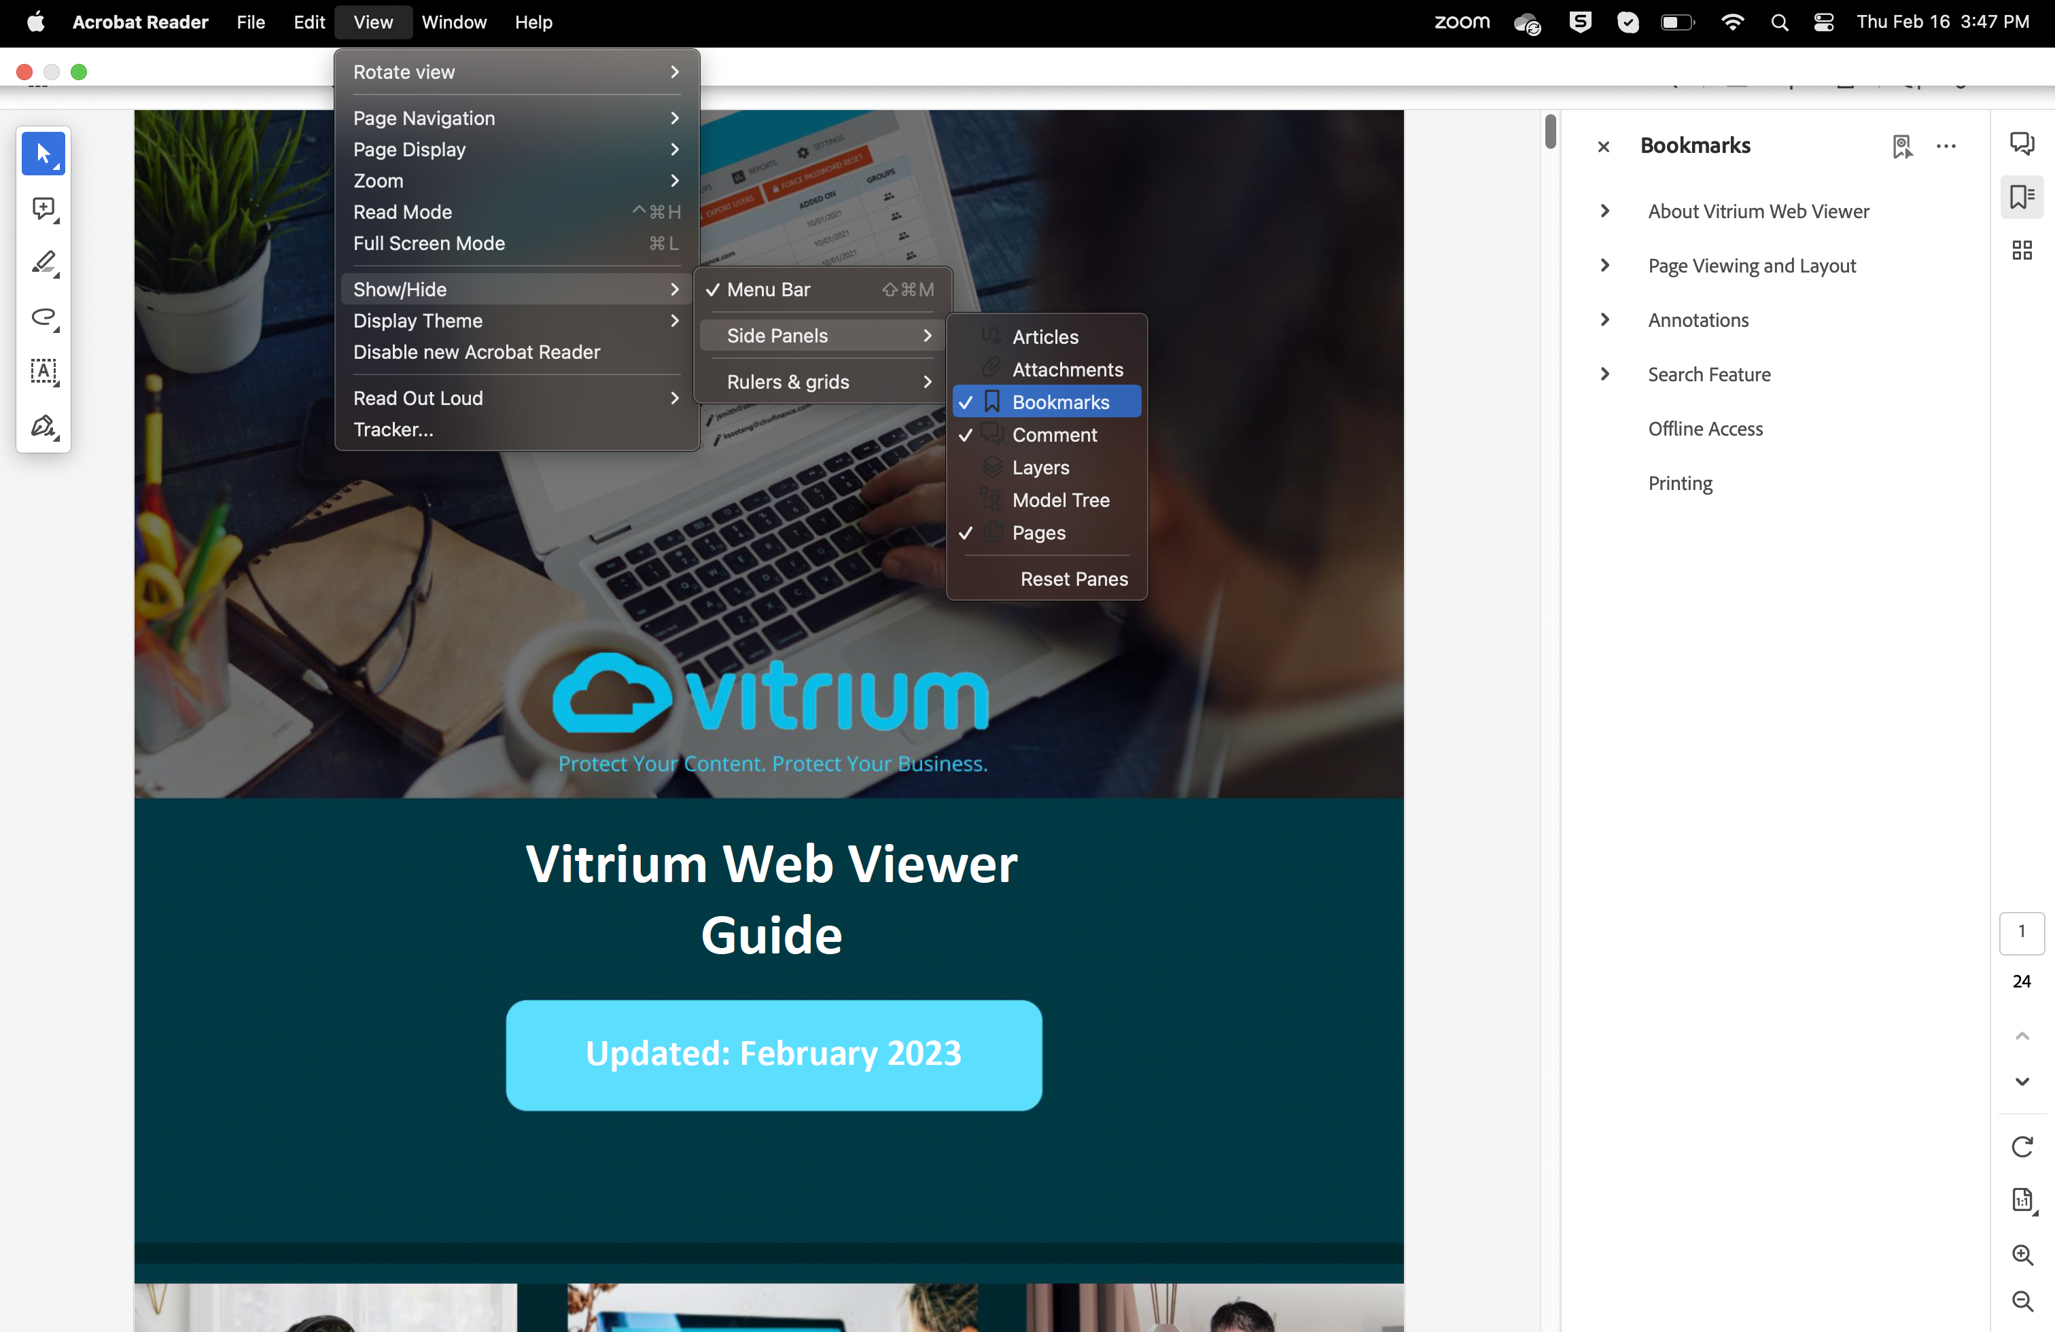Click the zoom app menu bar icon
Image resolution: width=2055 pixels, height=1332 pixels.
pos(1462,22)
